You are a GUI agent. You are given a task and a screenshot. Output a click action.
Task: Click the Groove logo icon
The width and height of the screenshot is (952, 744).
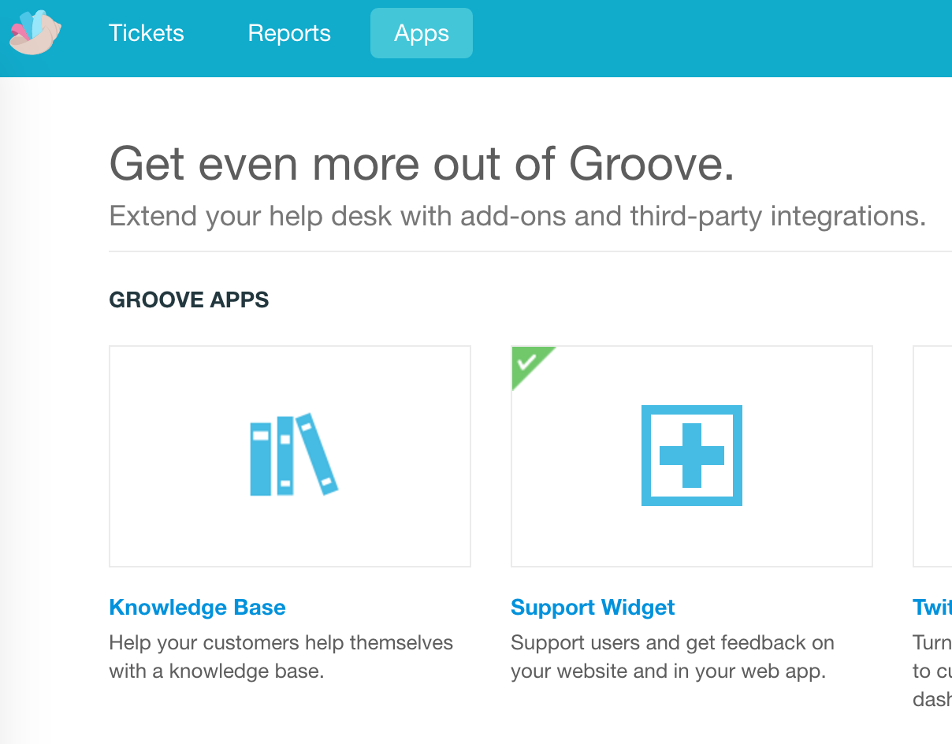tap(35, 33)
